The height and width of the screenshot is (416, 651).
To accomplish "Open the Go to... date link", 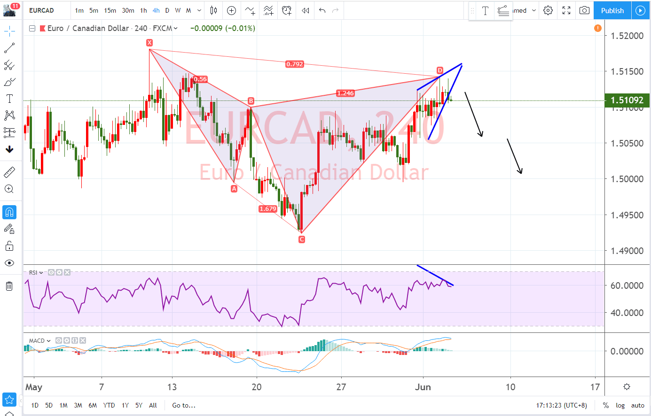I will point(184,405).
